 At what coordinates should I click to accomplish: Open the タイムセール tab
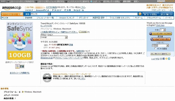point(78,10)
